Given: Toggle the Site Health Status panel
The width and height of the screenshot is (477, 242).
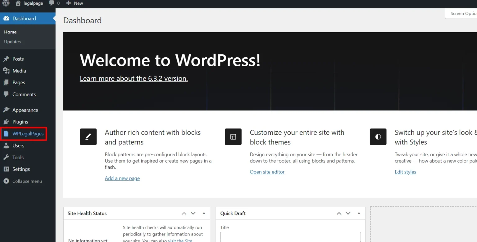Looking at the screenshot, I should 204,213.
